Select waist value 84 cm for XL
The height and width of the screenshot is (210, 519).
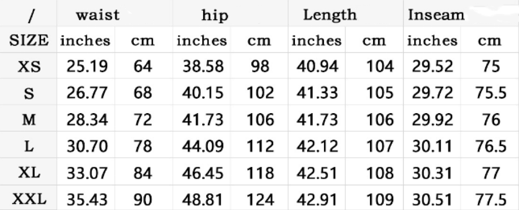(x=143, y=173)
